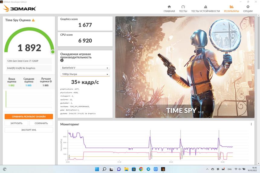260x173 pixels.
Task: Open the 1080p Ультра resolution dropdown
Action: (85, 74)
